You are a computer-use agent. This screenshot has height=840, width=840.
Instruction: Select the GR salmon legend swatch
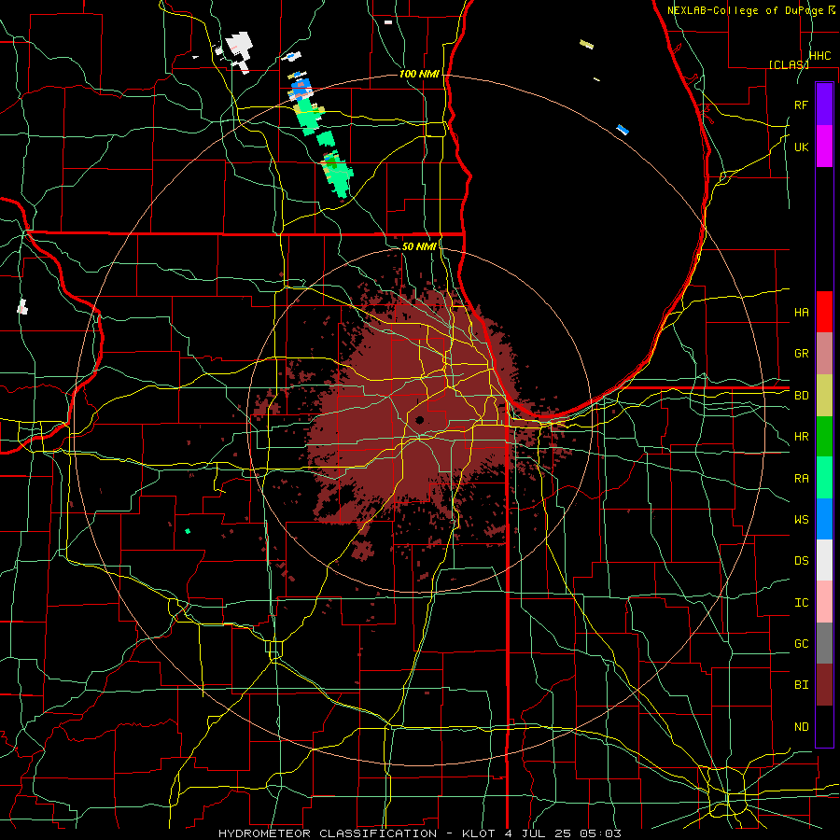coord(824,354)
